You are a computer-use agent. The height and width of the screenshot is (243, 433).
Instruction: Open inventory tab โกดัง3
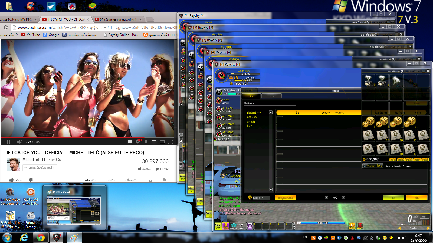point(409,160)
